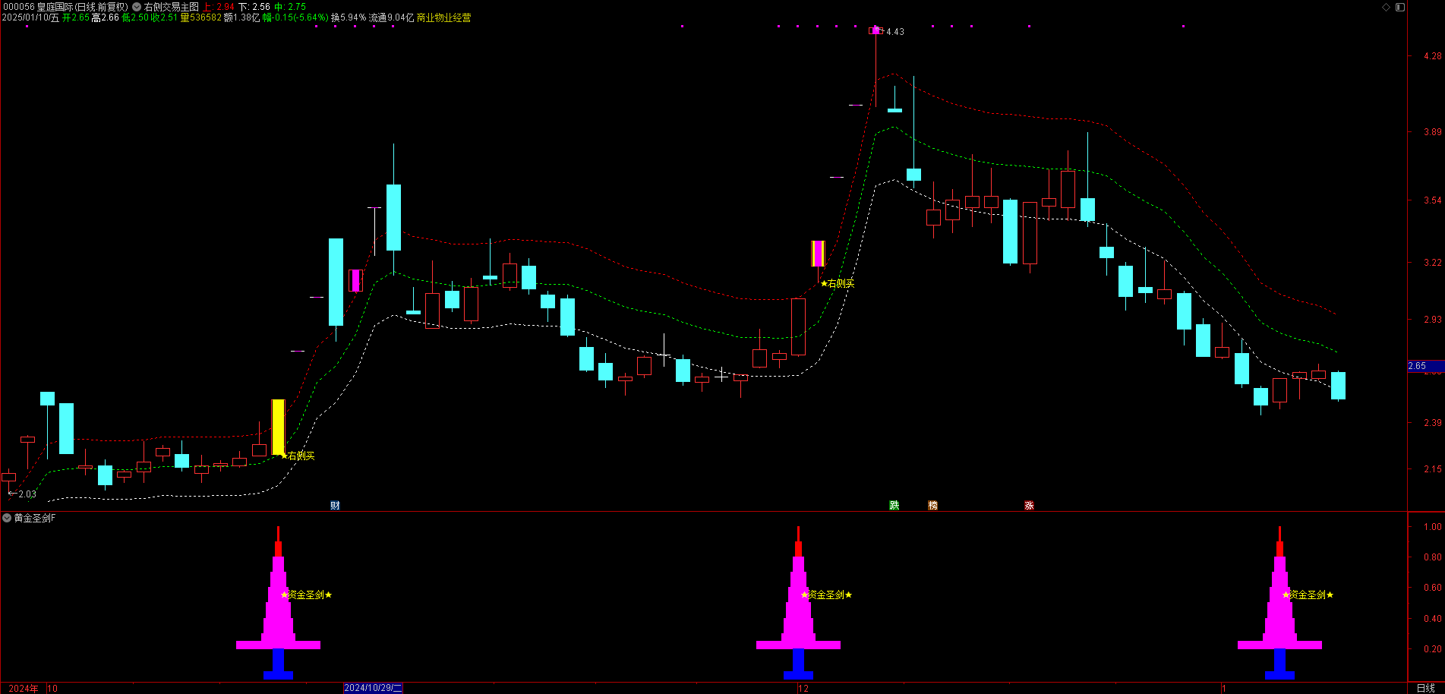This screenshot has width=1445, height=694.
Task: Click the 4.43 high price label
Action: pos(895,32)
